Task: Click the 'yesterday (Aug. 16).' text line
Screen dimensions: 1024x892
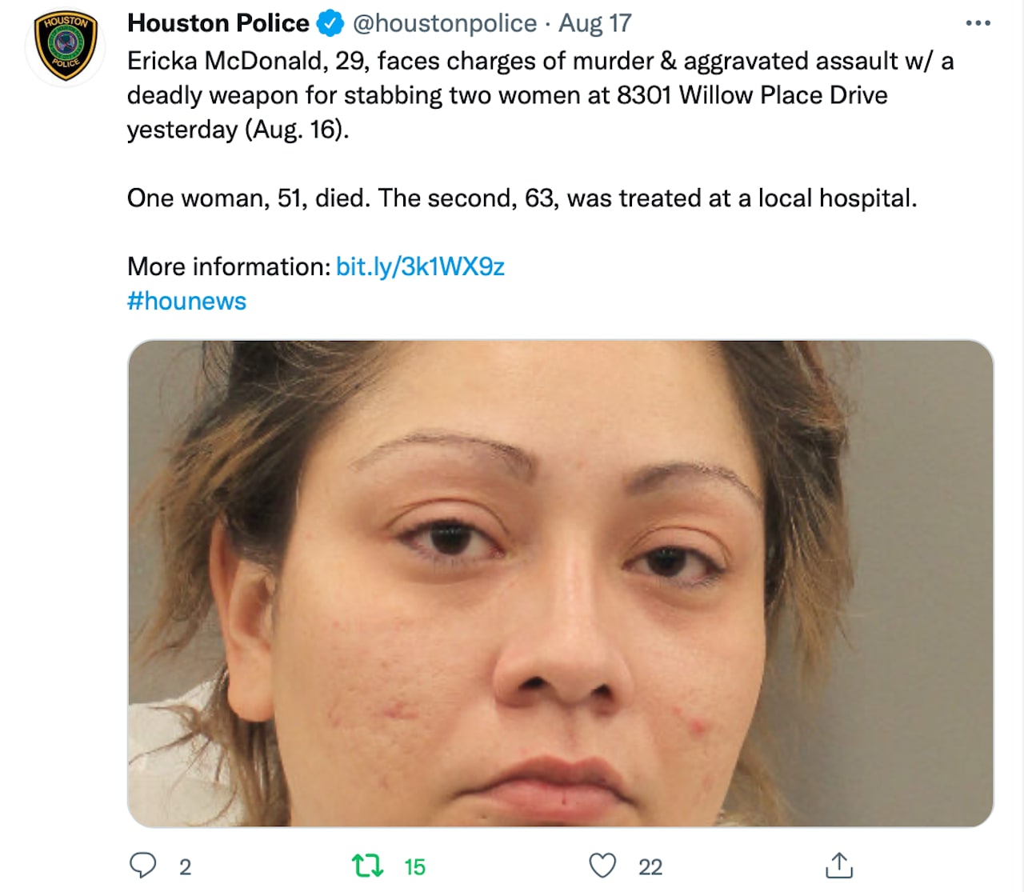Action: (x=238, y=130)
